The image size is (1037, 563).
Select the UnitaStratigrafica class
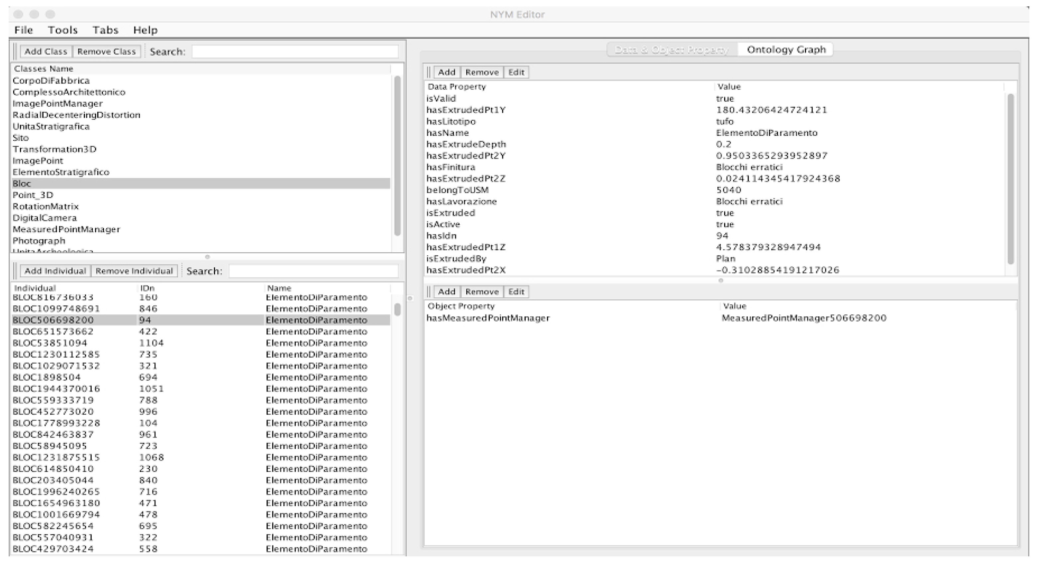[51, 126]
